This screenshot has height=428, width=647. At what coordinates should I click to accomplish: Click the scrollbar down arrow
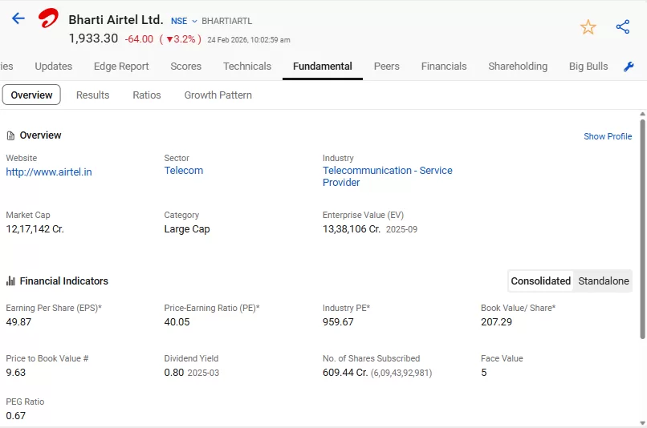point(642,423)
